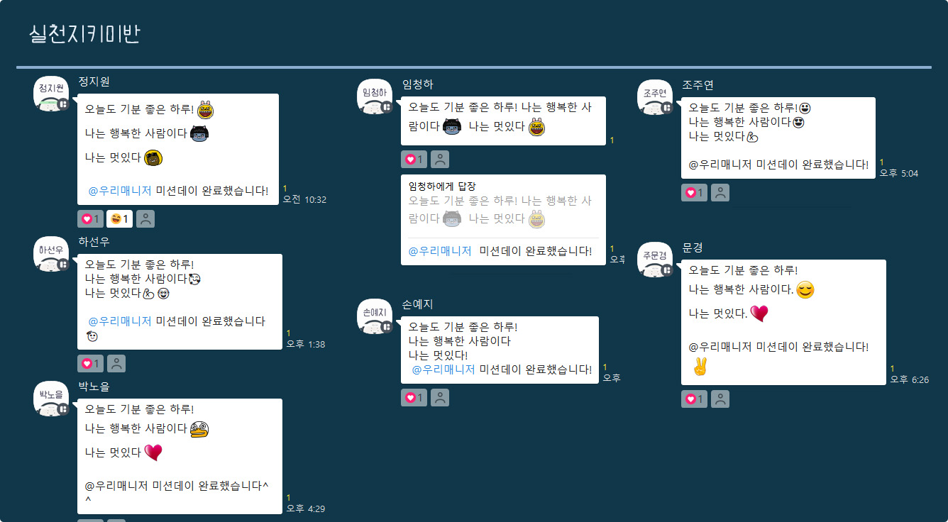Open 조주연's profile avatar
Screen dimensions: 948x522
[655, 97]
